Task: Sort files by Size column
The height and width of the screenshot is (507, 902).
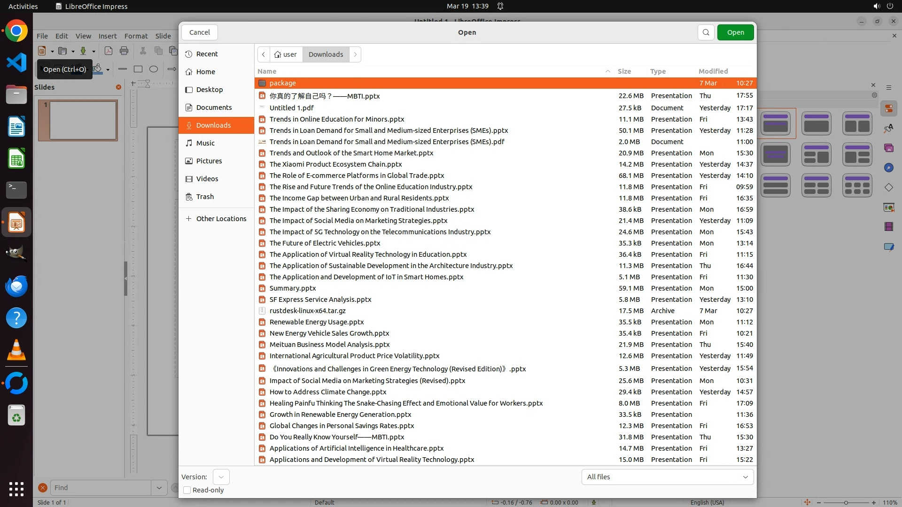Action: 624,71
